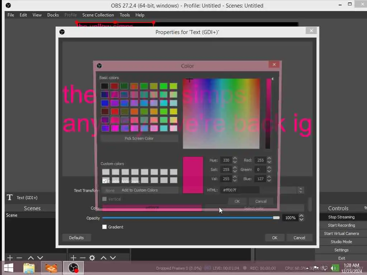This screenshot has width=367, height=275.
Task: Click Pick Screen Color button
Action: (139, 139)
